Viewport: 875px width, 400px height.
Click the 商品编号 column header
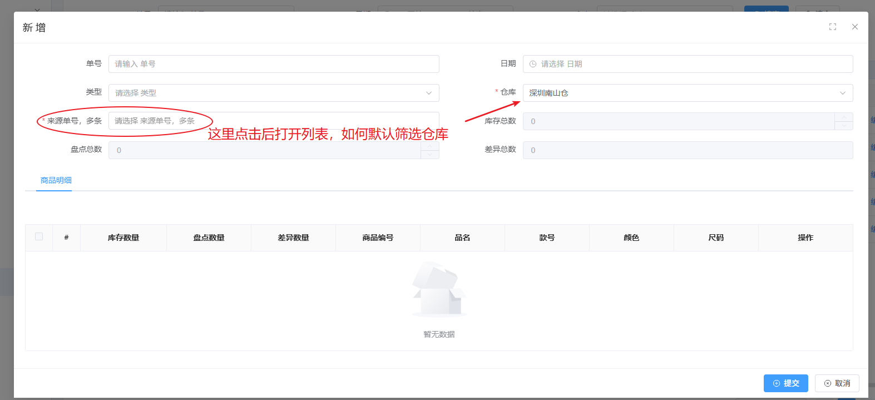[378, 238]
